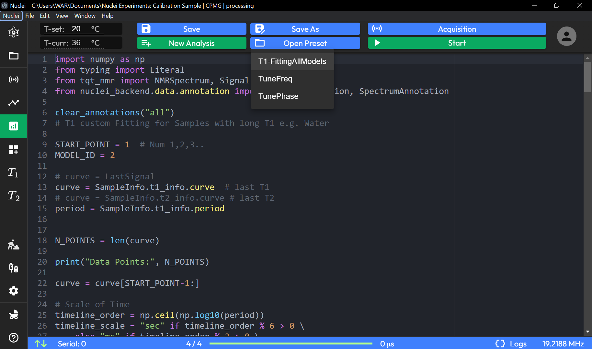This screenshot has height=349, width=592.
Task: Click the play triangle on Start button
Action: 377,43
